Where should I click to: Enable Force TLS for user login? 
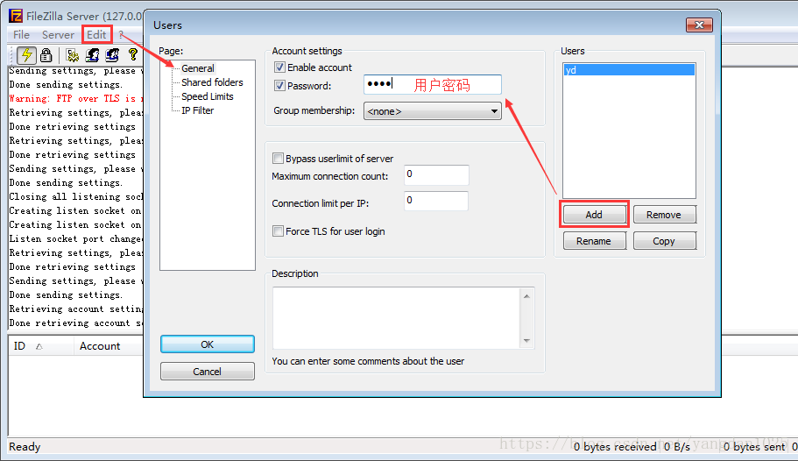click(x=278, y=231)
